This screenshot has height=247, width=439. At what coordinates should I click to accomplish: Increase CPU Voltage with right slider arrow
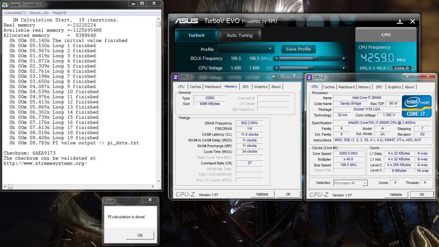(x=344, y=68)
